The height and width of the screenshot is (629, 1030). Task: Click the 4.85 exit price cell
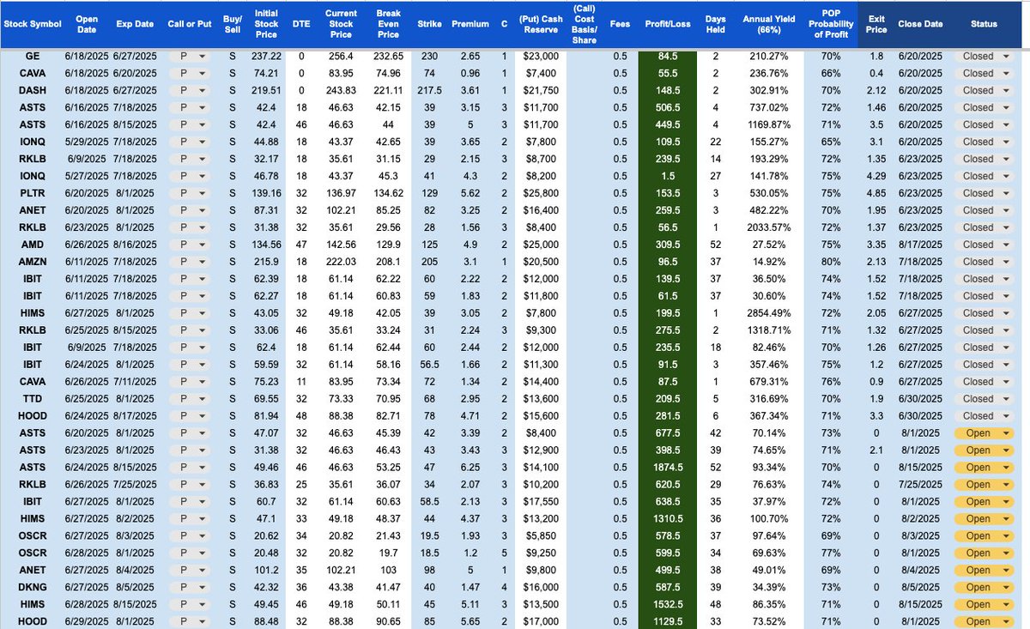[x=876, y=193]
